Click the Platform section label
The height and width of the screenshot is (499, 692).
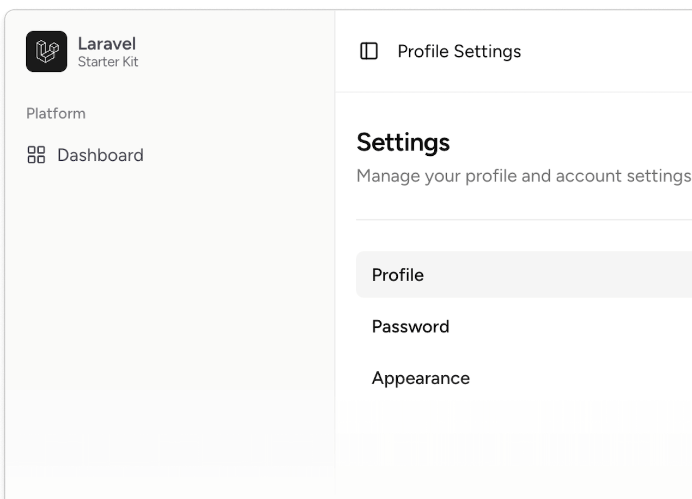[x=56, y=113]
